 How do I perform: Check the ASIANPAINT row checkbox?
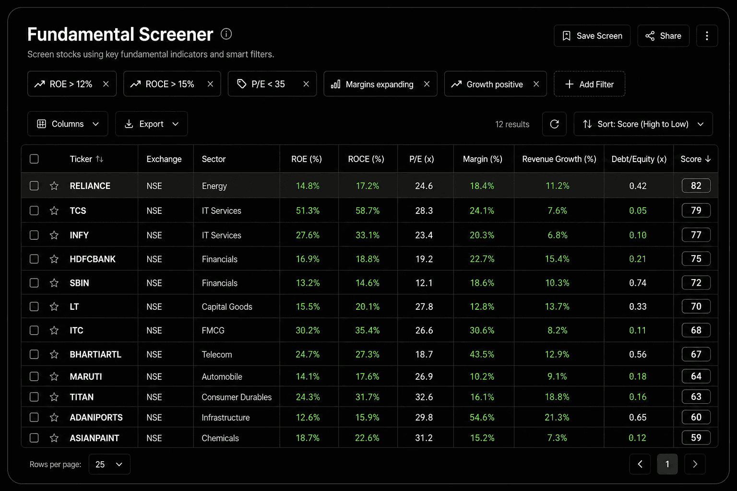point(34,438)
